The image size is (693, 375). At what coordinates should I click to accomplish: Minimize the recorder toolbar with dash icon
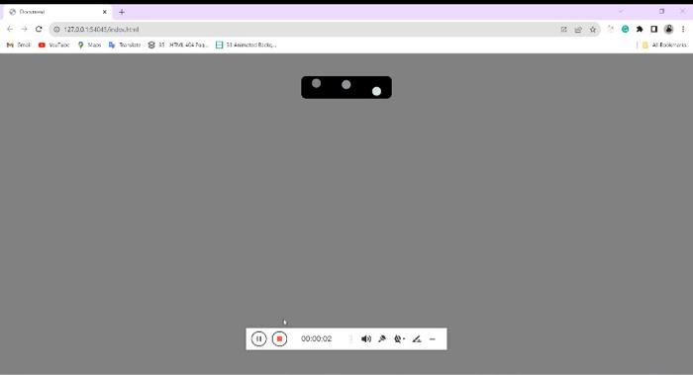[433, 339]
